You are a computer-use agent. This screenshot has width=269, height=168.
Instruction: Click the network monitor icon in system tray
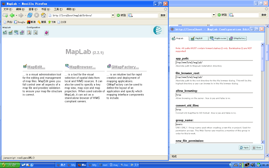(247, 165)
